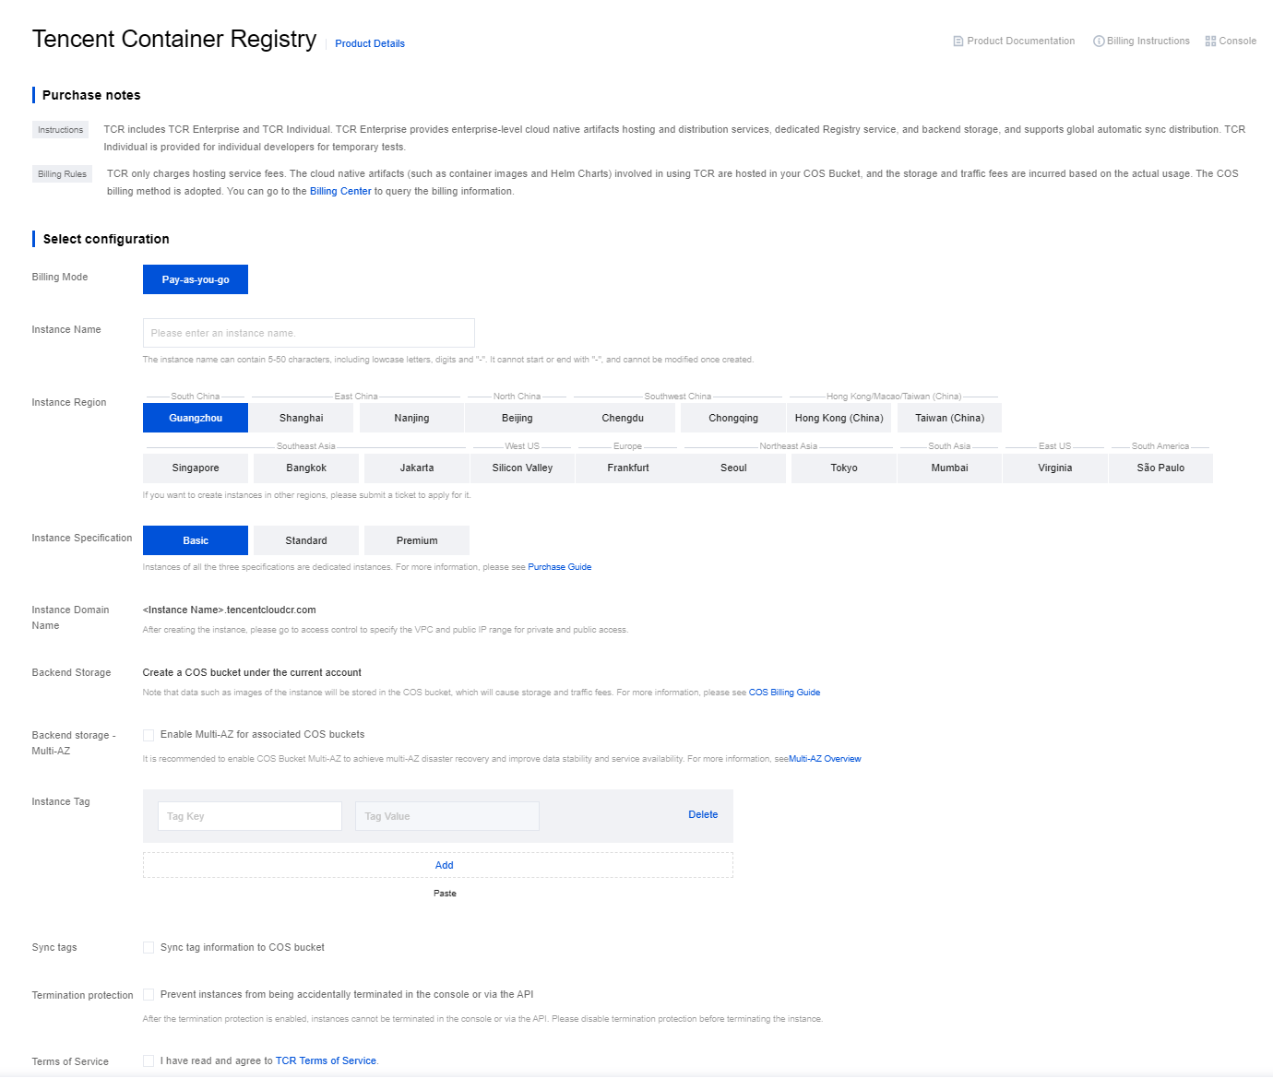1273x1078 pixels.
Task: Open the Product Details link
Action: click(x=370, y=43)
